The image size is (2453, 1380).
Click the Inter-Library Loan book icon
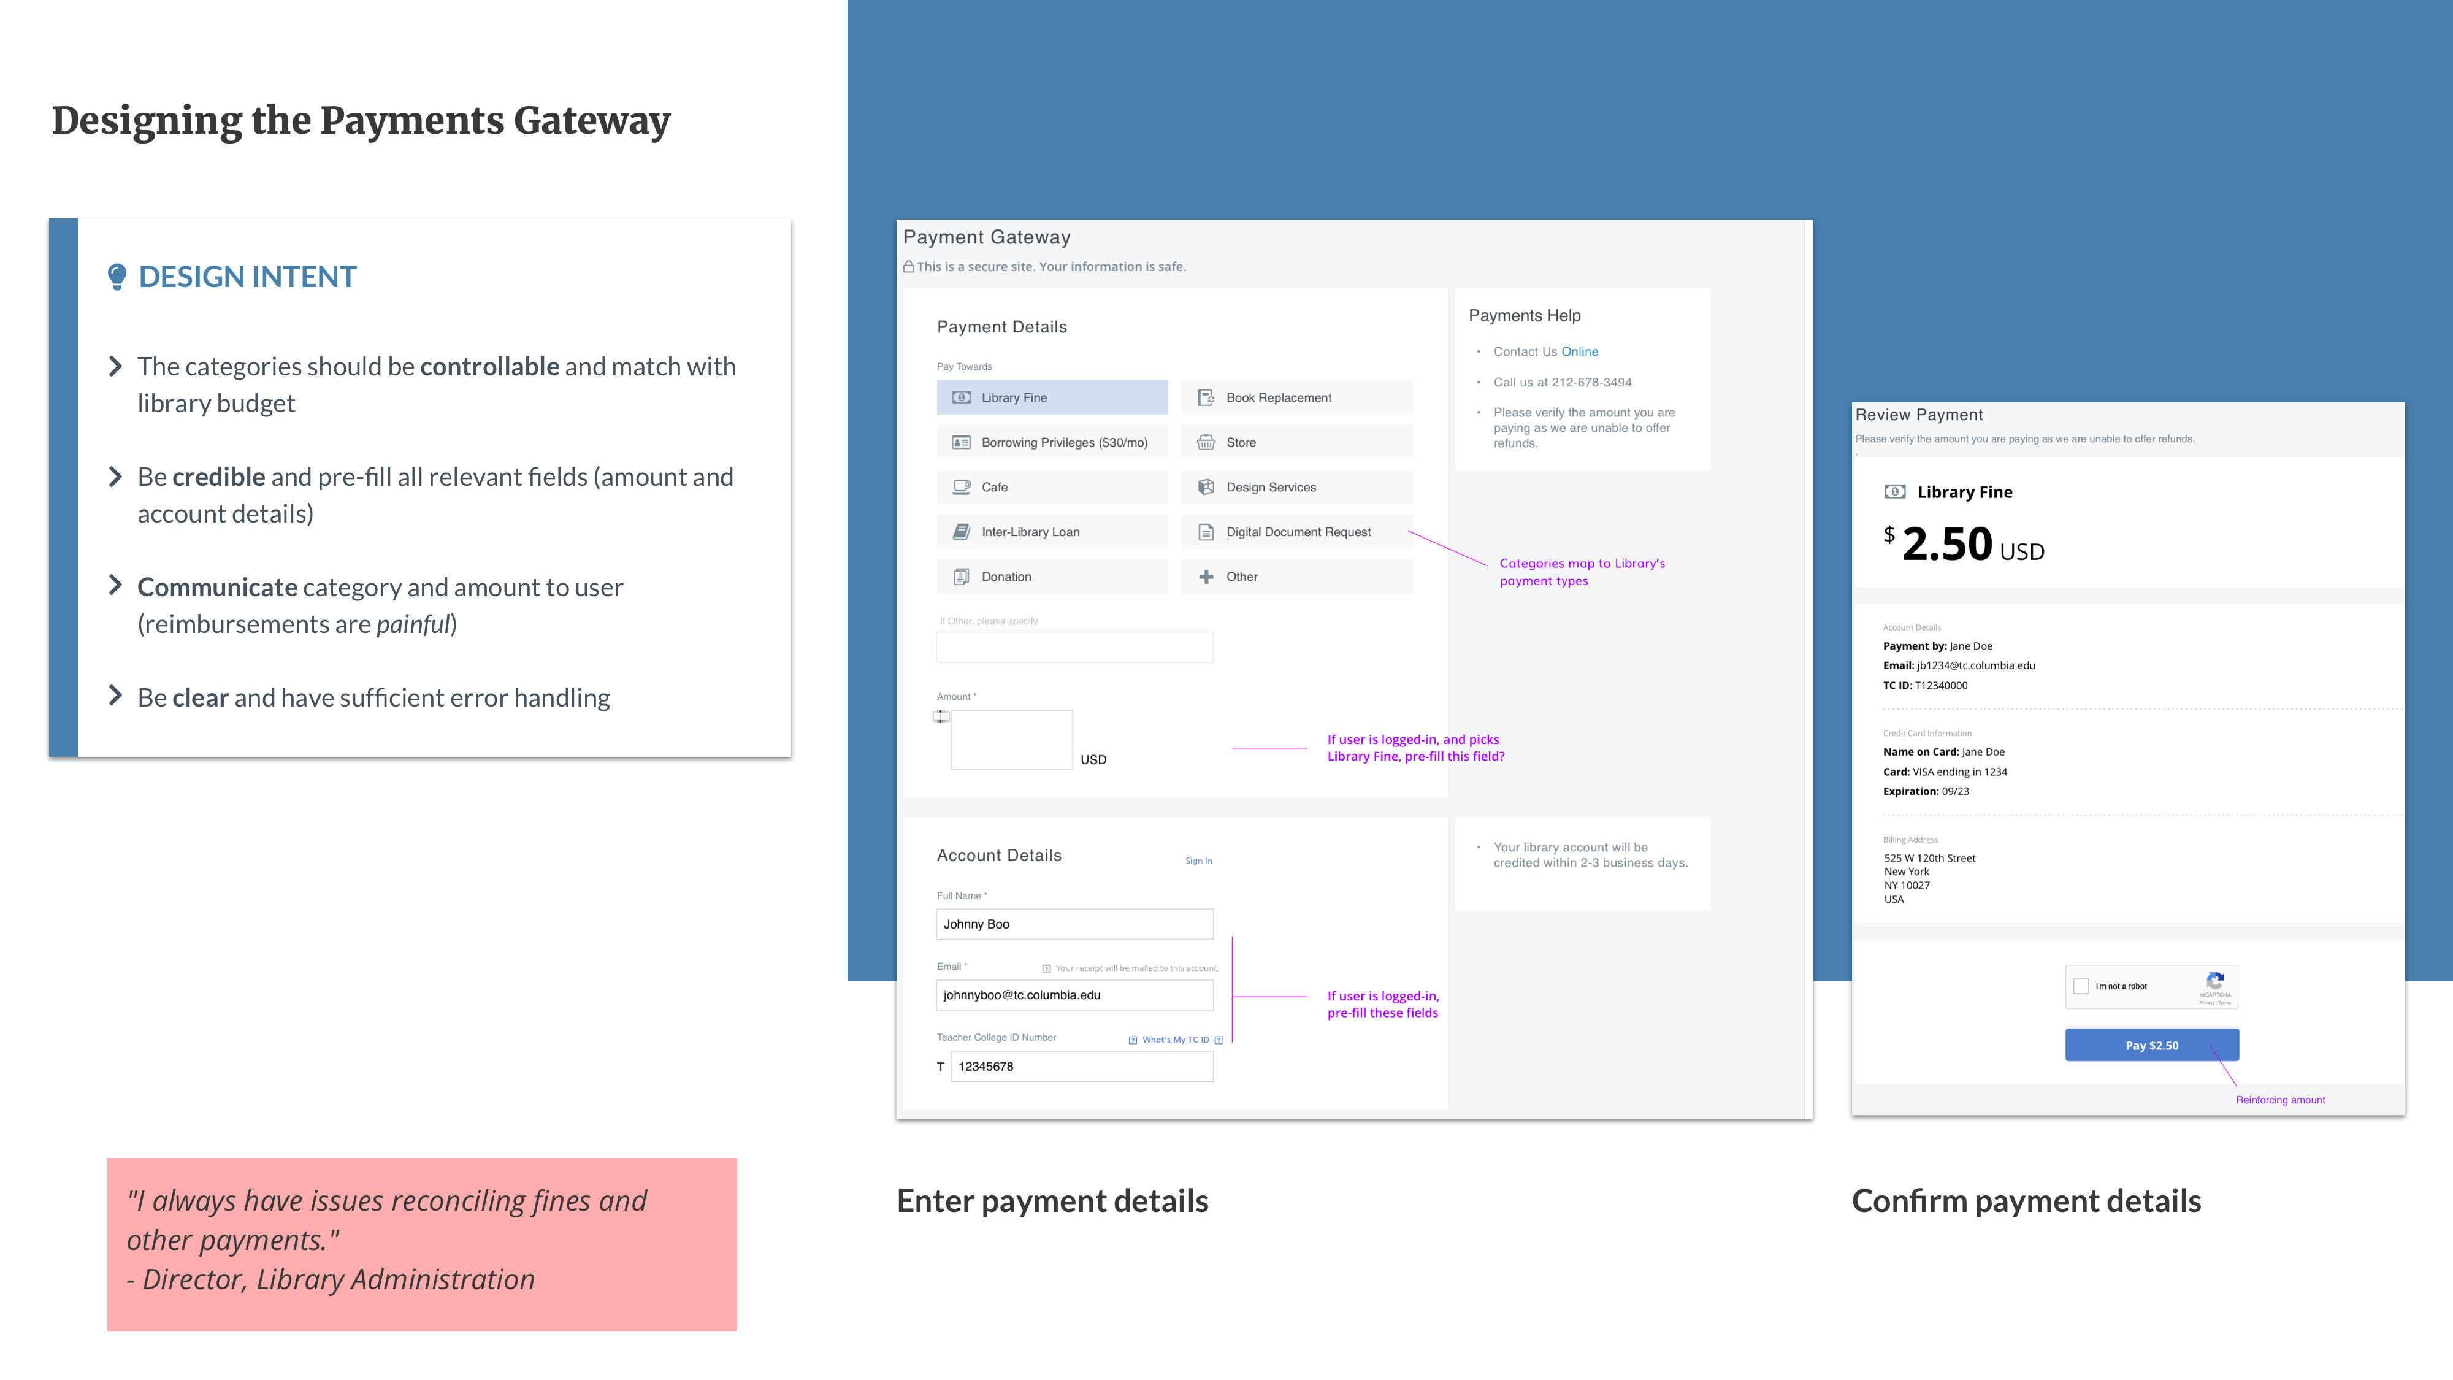[961, 531]
